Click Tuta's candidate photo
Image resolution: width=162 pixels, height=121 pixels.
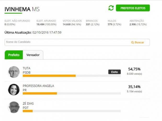(14, 72)
